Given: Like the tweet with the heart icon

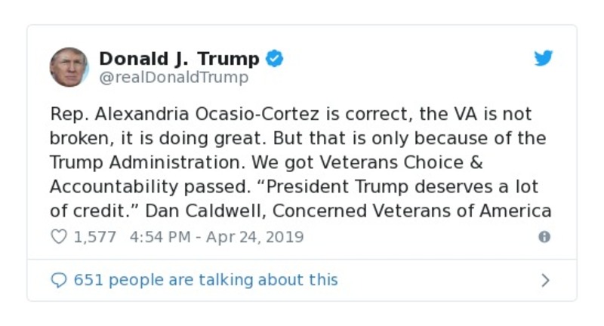Looking at the screenshot, I should [58, 237].
